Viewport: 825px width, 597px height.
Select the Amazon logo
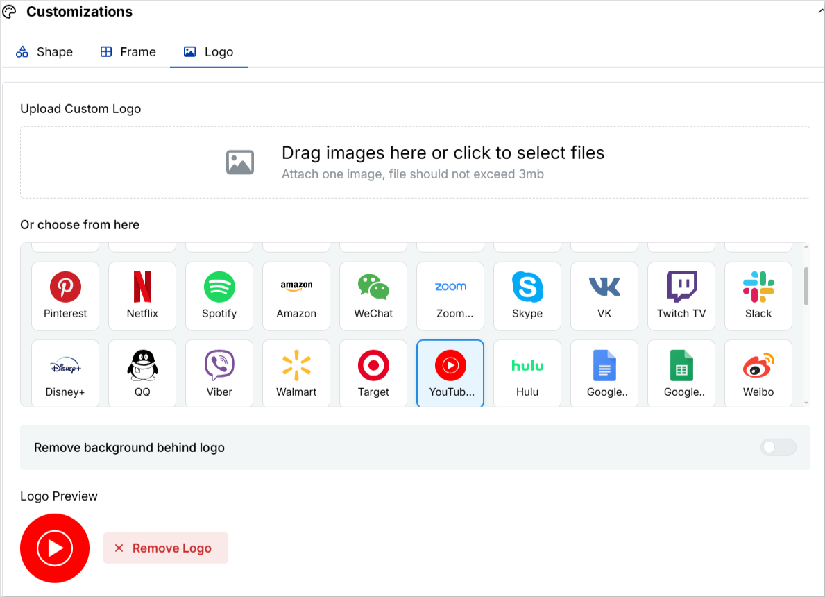[x=296, y=296]
